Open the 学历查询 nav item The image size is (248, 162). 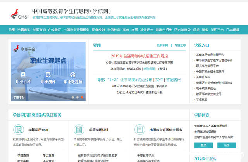[39, 30]
